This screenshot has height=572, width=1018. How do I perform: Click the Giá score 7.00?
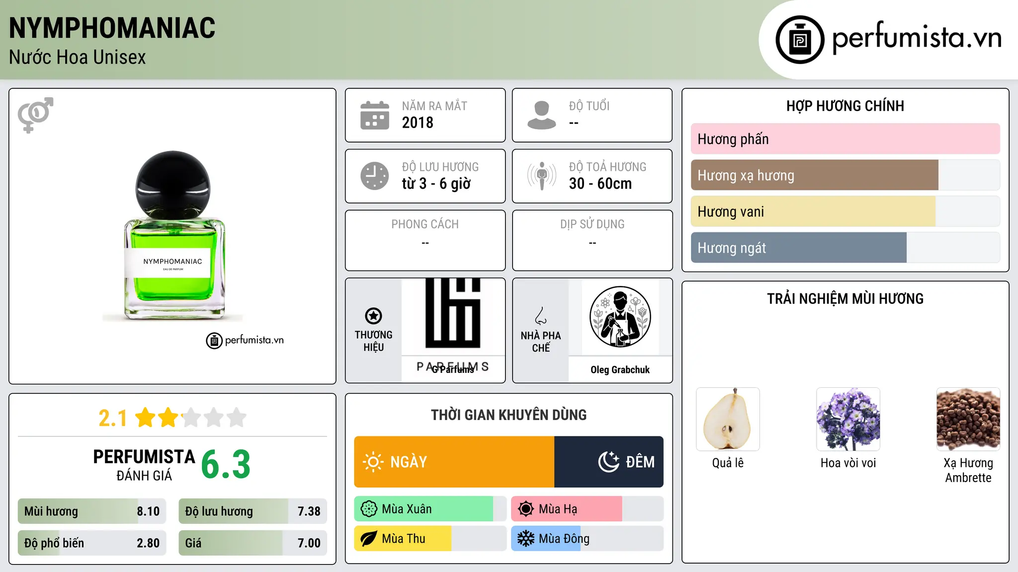tap(309, 543)
